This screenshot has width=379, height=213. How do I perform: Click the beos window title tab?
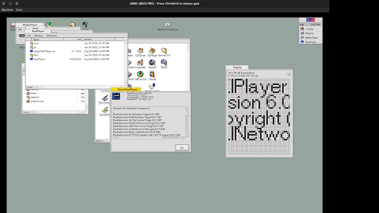click(36, 28)
